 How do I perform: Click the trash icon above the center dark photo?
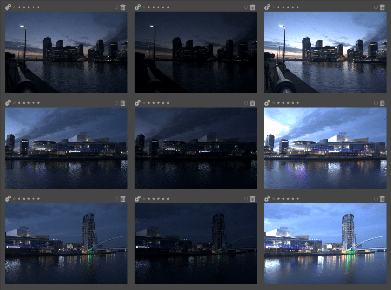[253, 102]
